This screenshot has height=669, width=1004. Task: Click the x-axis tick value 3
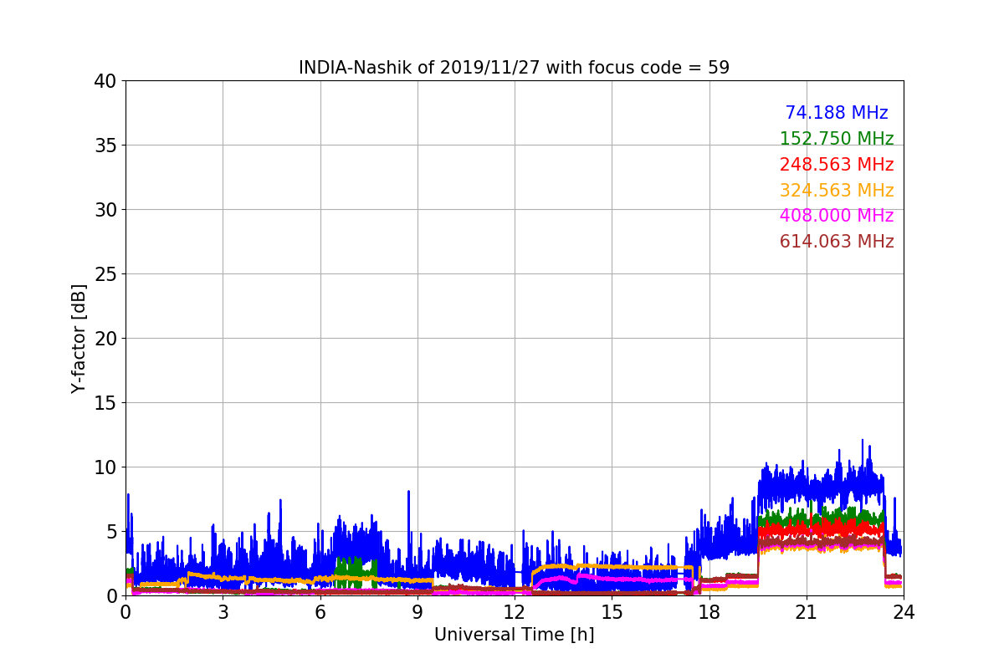223,611
